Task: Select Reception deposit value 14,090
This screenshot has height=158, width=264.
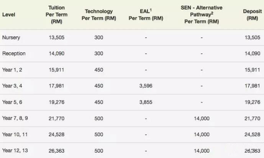Action: click(x=253, y=53)
